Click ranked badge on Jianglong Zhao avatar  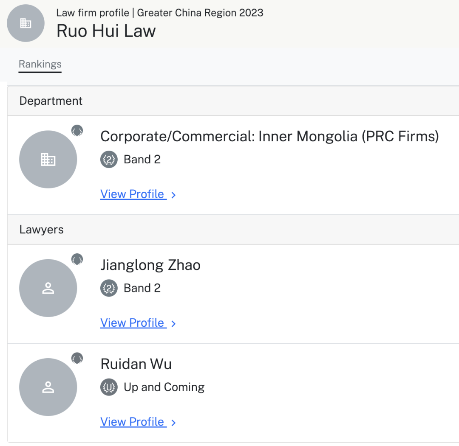coord(77,259)
